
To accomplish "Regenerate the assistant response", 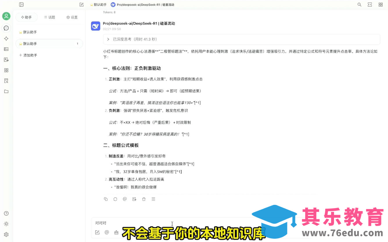I will (115, 199).
